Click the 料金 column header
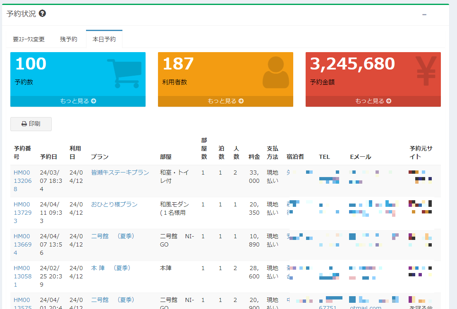The height and width of the screenshot is (309, 457). [x=254, y=156]
